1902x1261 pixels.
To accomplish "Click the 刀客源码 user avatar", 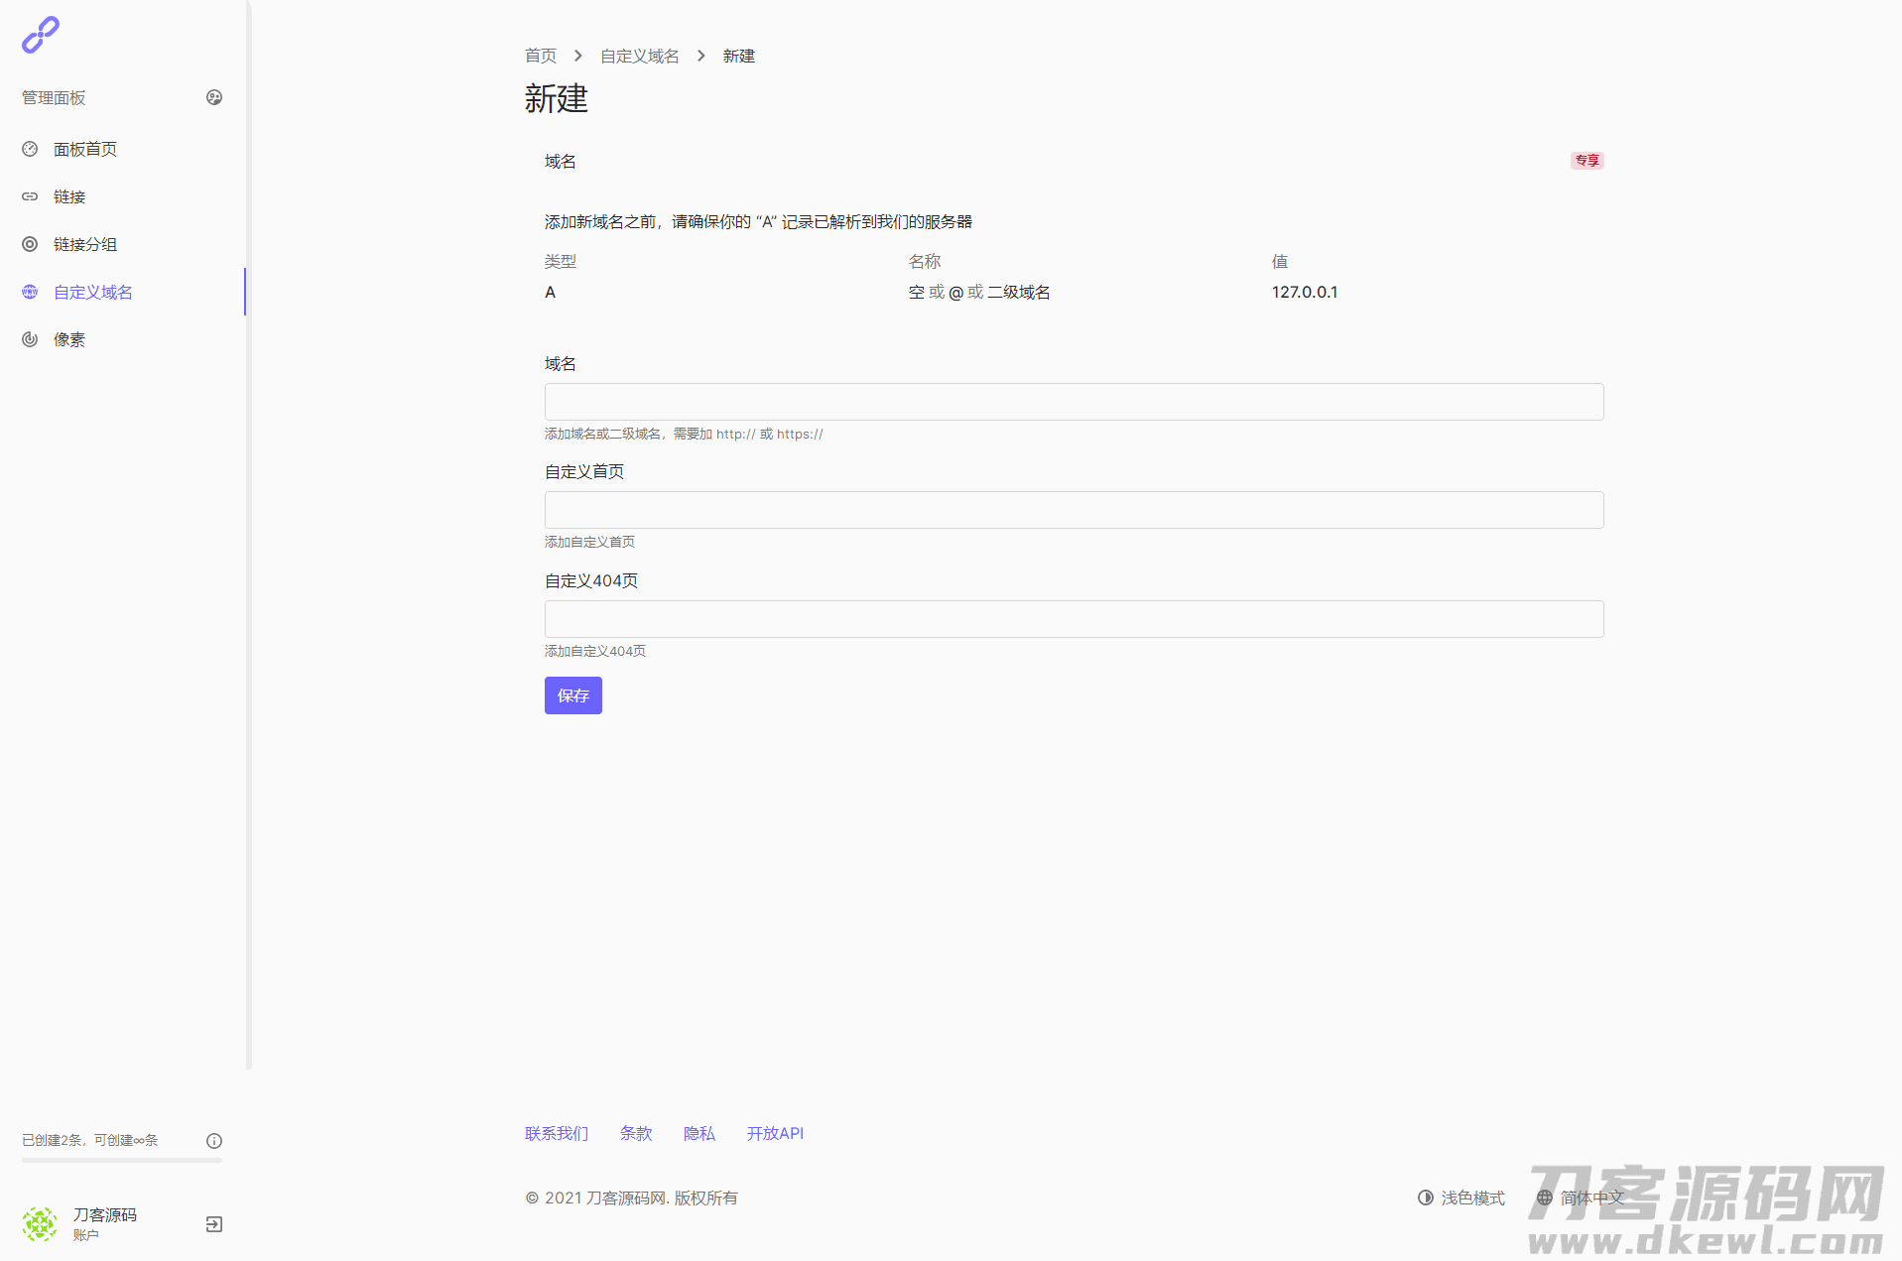I will point(40,1224).
